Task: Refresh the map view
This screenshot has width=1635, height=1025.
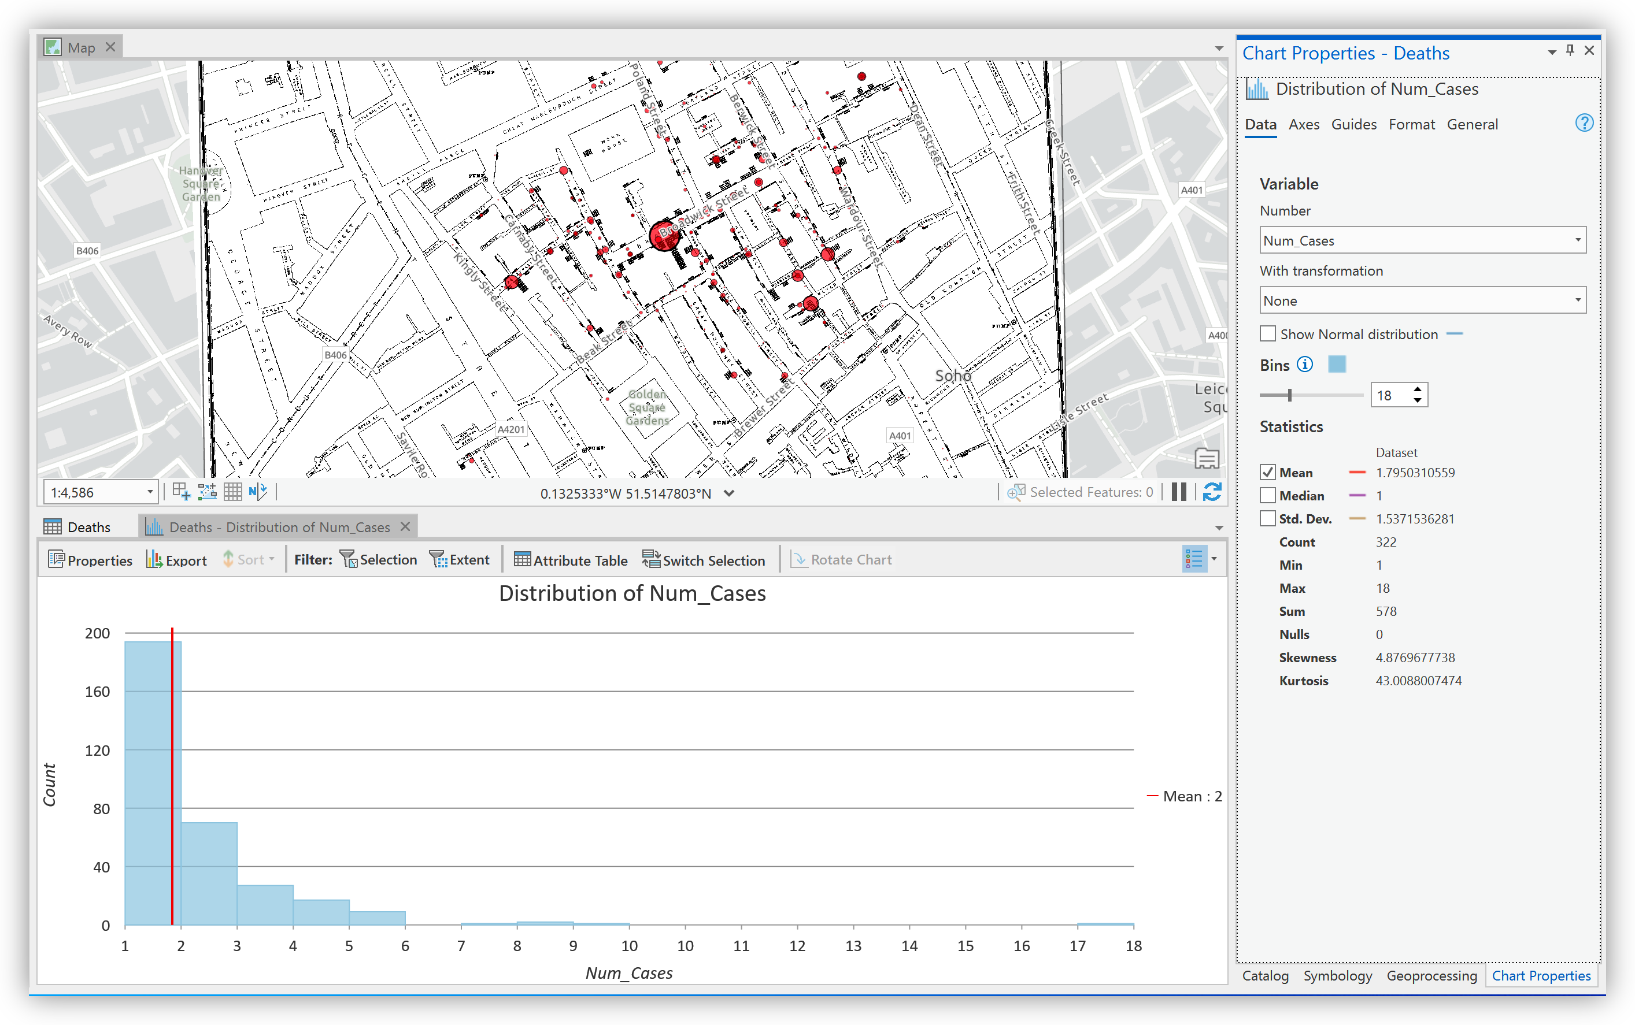Action: point(1212,493)
